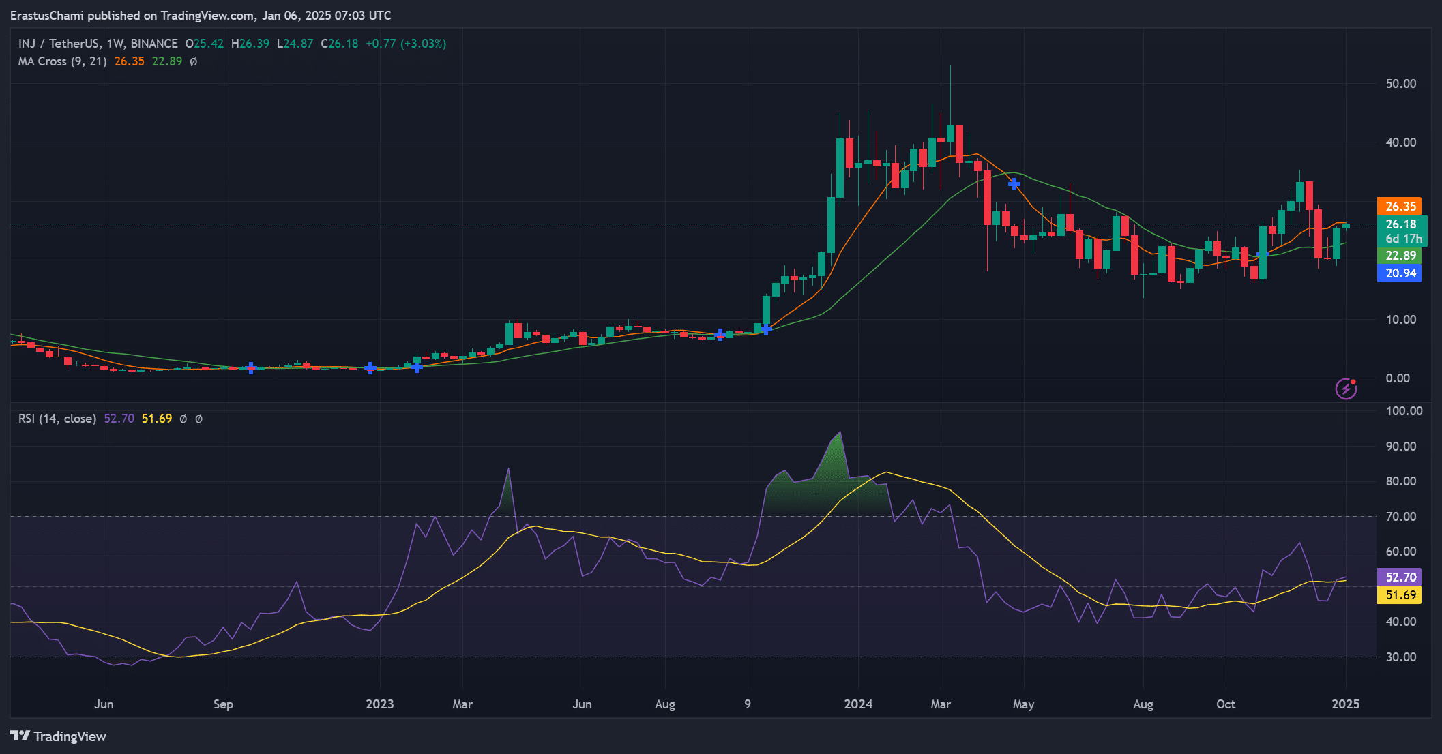This screenshot has height=754, width=1442.
Task: Click the 50.00 level on price scale
Action: tap(1400, 84)
